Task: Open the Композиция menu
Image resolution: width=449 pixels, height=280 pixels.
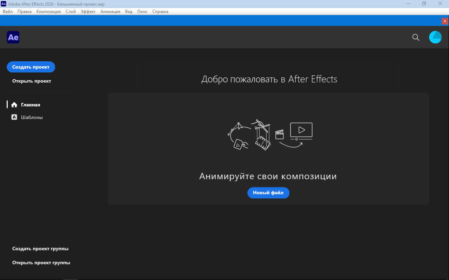Action: [48, 12]
